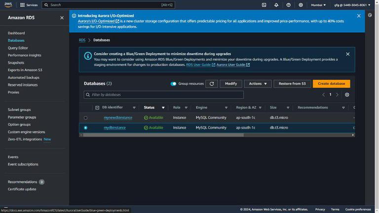Open Recommendations in sidebar
The image size is (379, 213).
point(22,182)
